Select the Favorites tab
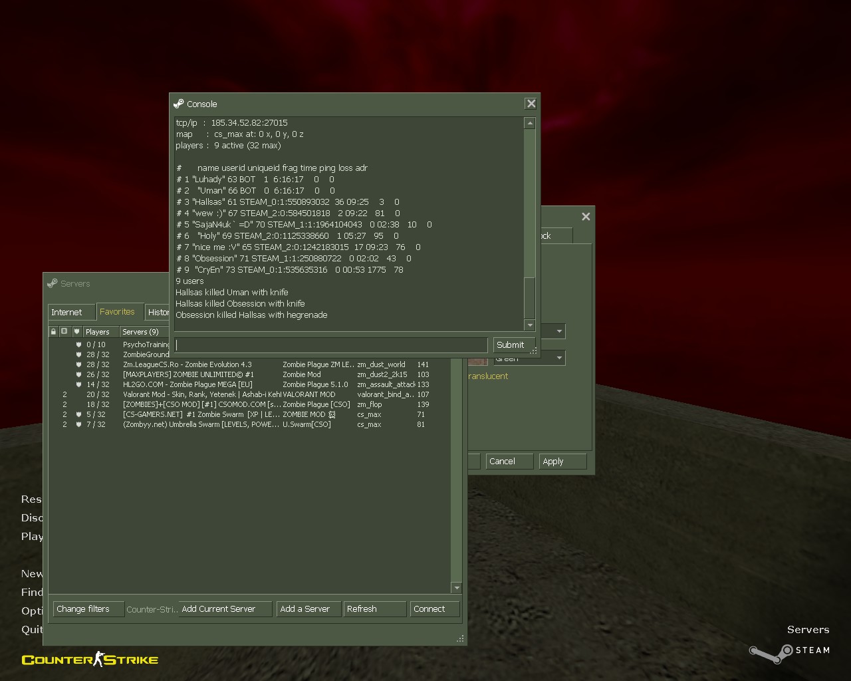 point(117,311)
